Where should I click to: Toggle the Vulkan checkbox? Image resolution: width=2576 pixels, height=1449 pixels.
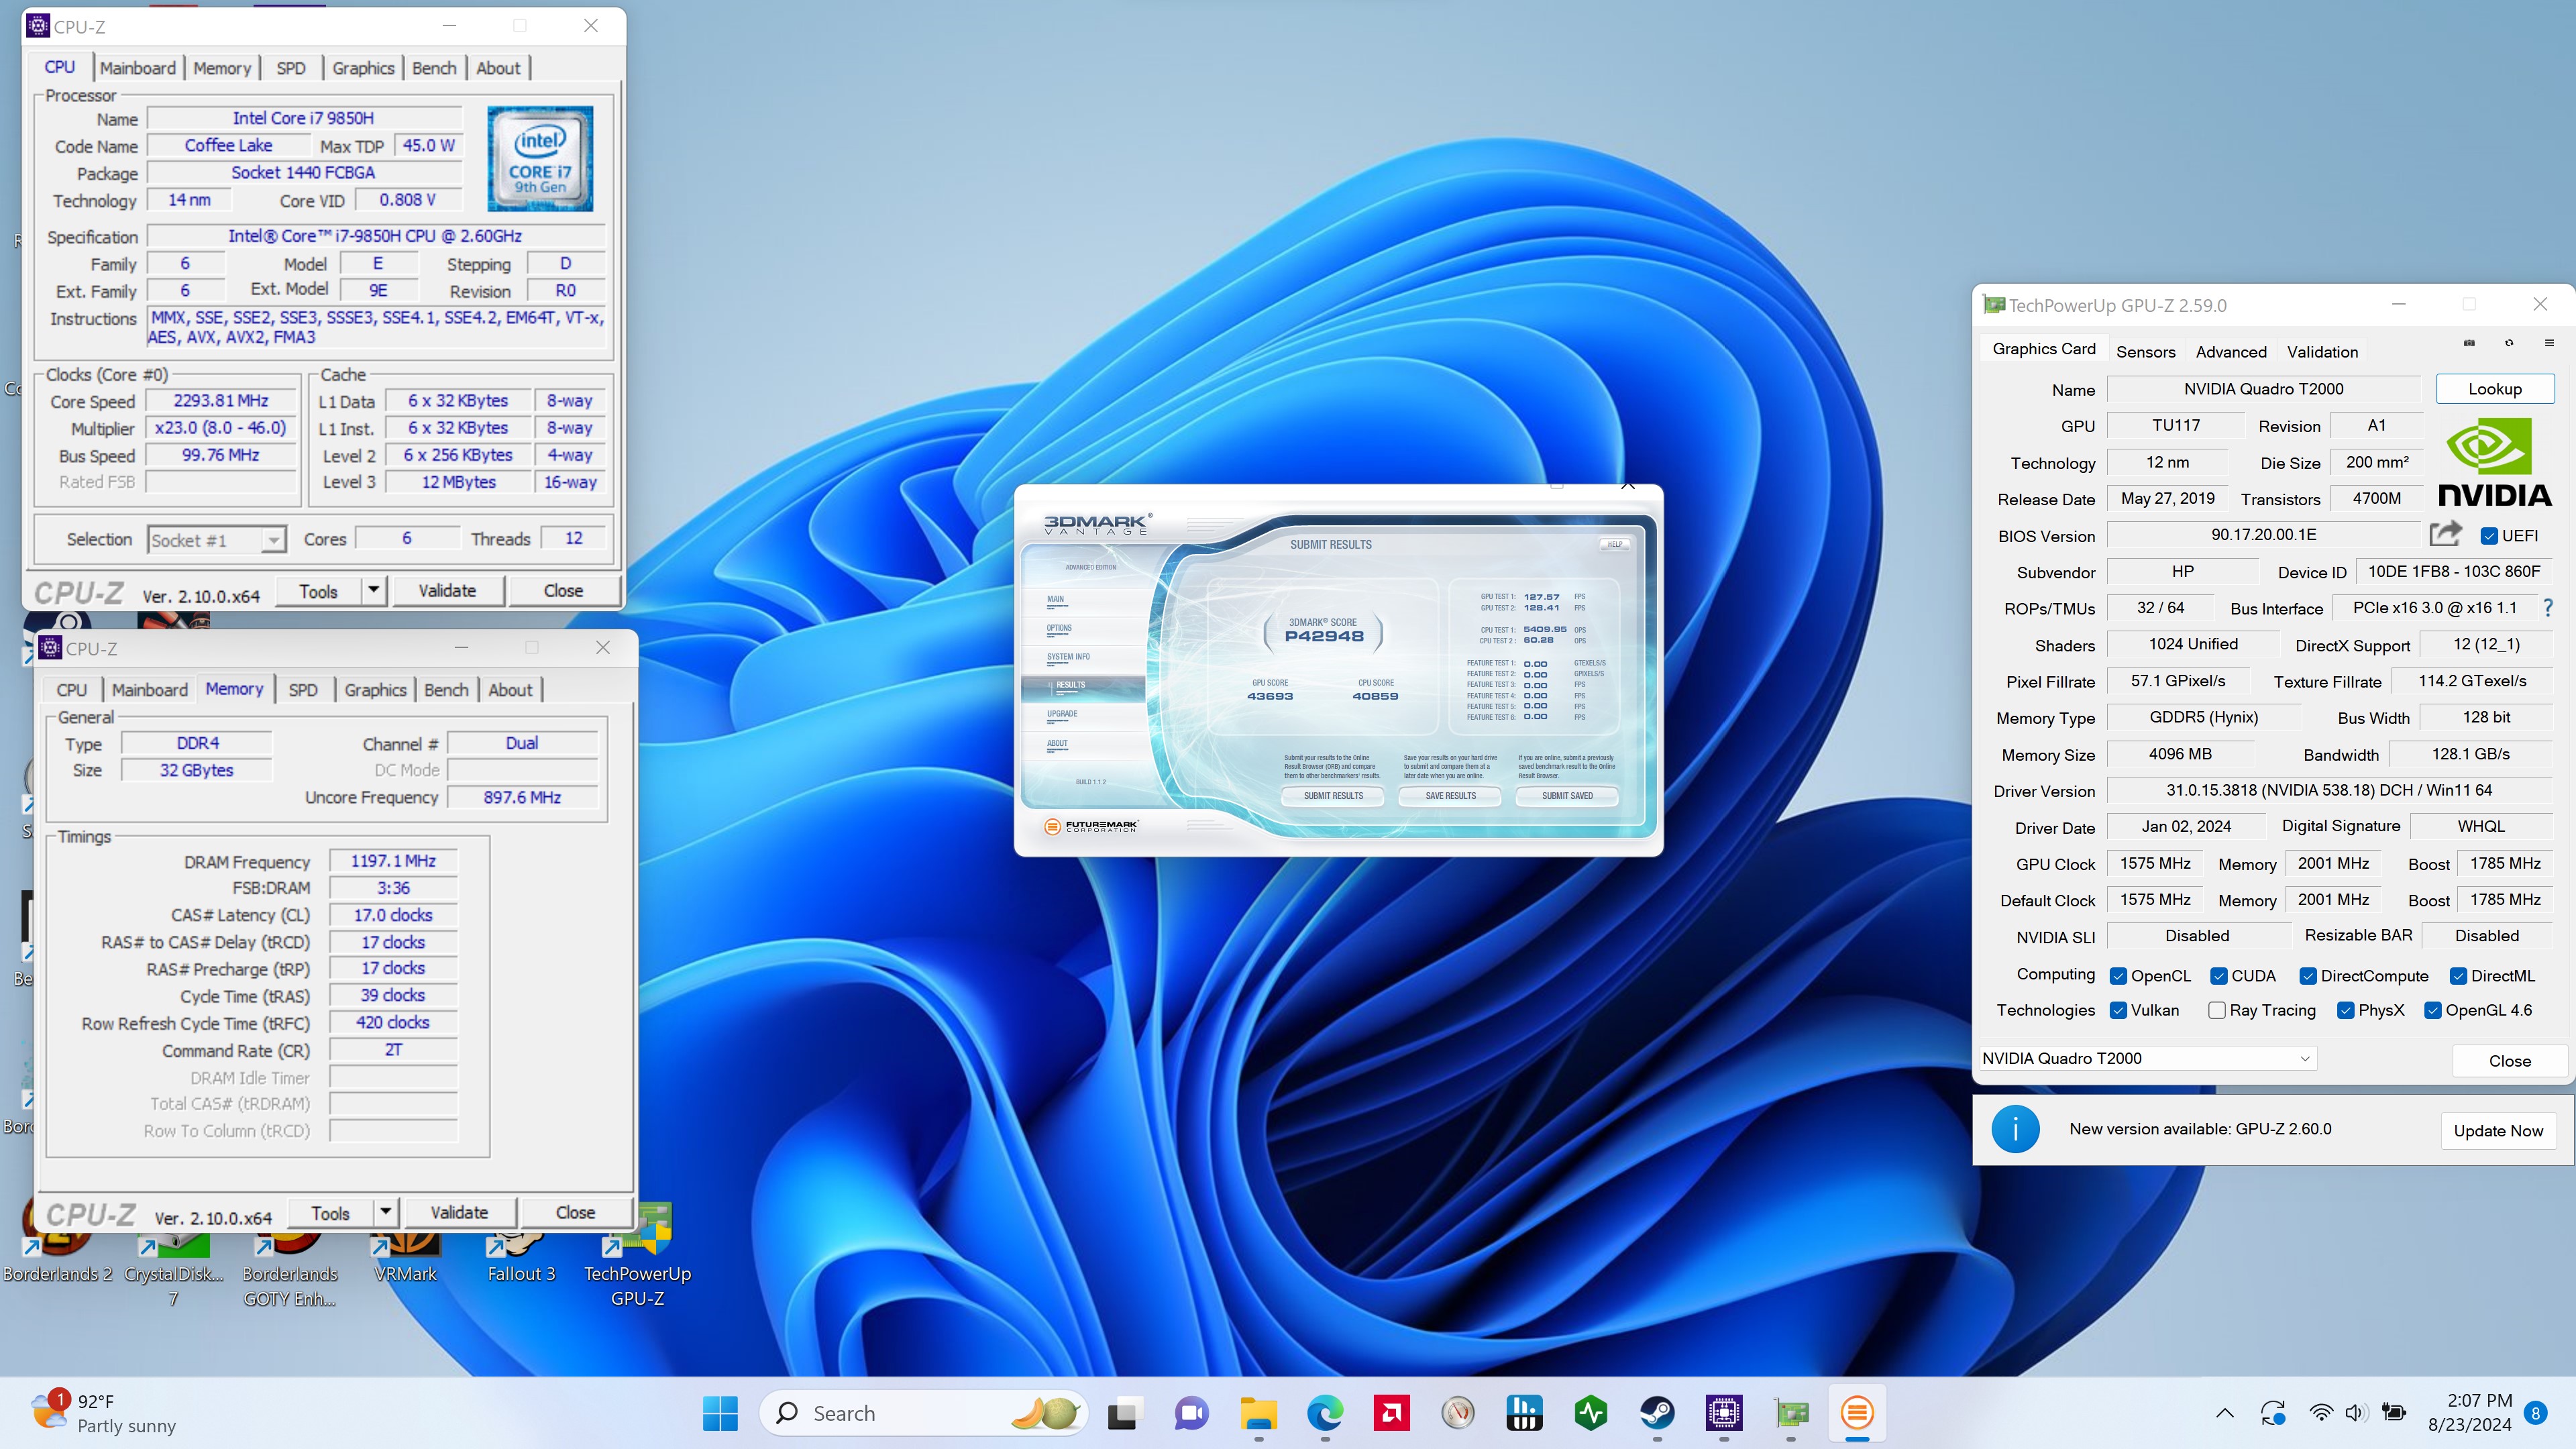point(2118,1010)
